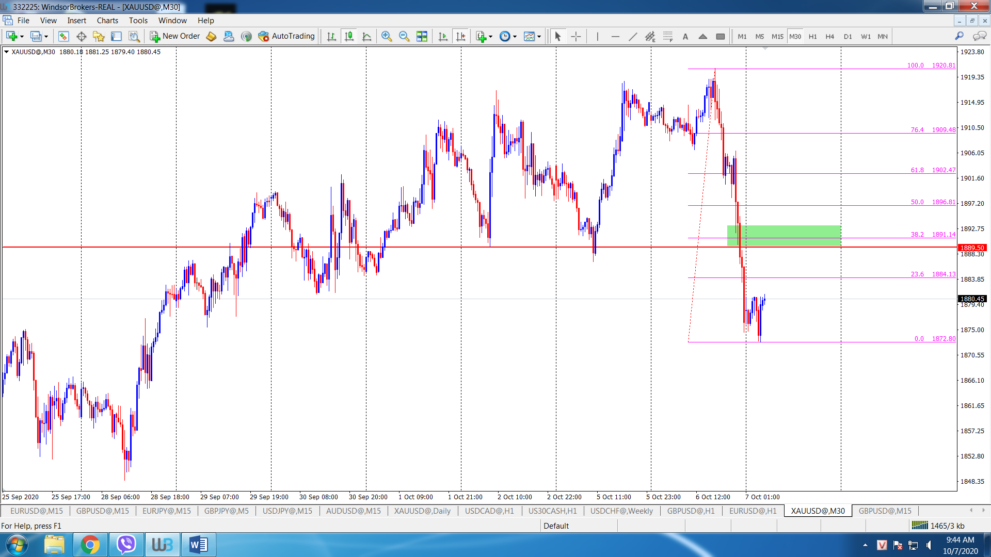Image resolution: width=991 pixels, height=557 pixels.
Task: Select the H1 timeframe button
Action: tap(813, 37)
